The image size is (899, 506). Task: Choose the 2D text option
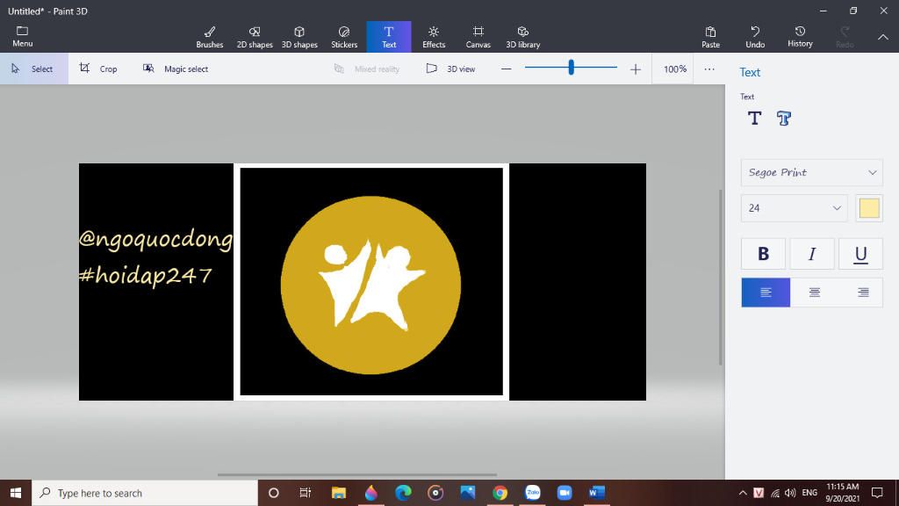coord(754,119)
